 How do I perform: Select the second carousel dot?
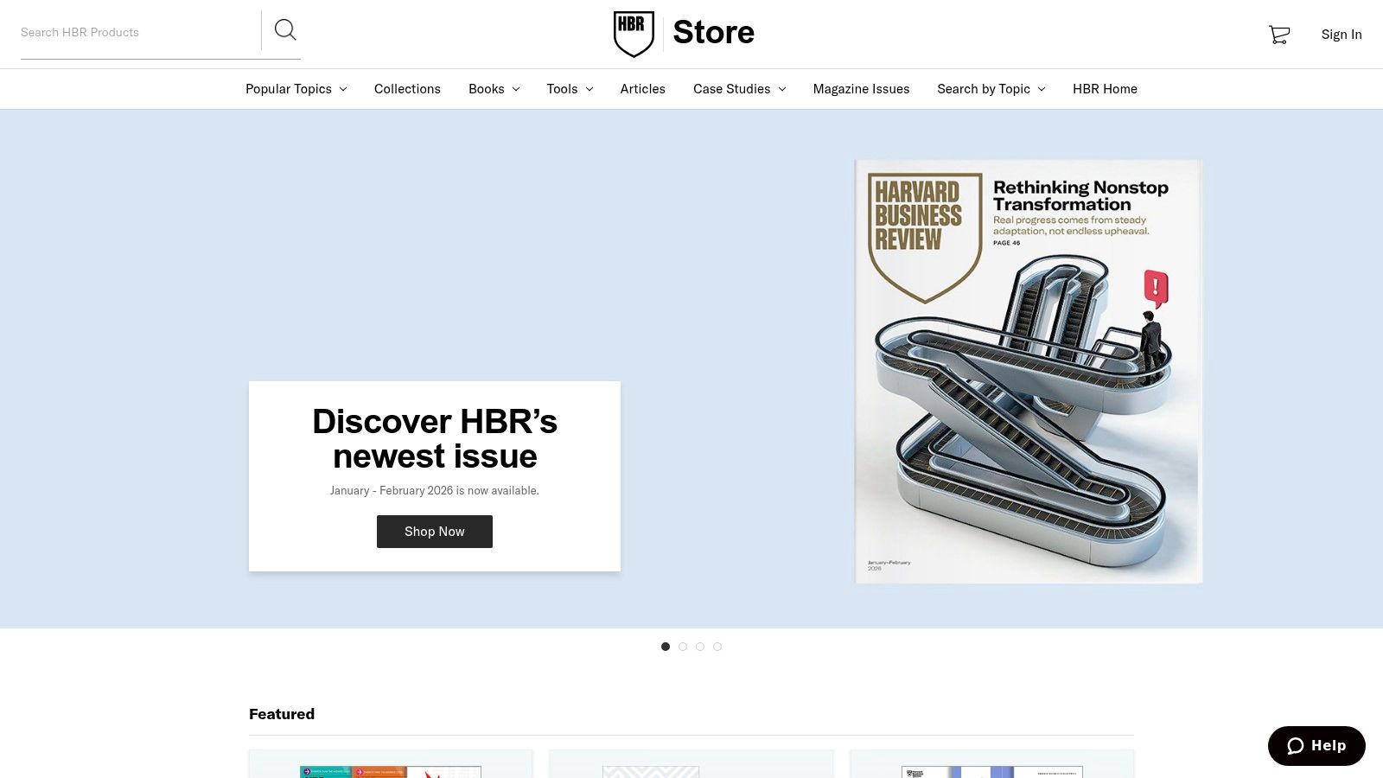pos(683,646)
